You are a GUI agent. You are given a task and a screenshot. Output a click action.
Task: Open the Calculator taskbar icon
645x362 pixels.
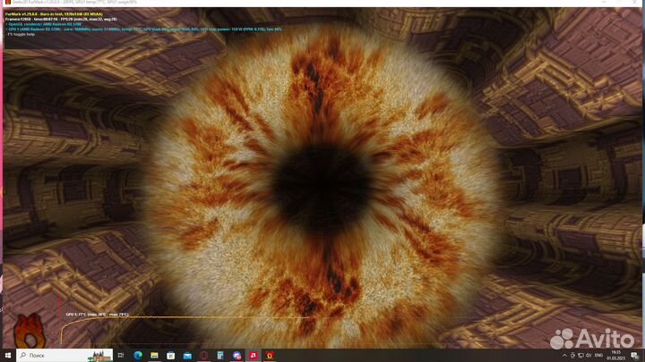220,356
